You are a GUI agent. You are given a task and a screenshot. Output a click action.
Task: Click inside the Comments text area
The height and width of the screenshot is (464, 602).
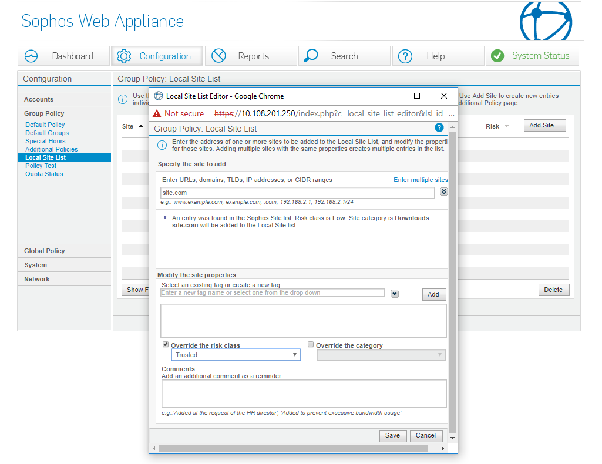click(303, 393)
